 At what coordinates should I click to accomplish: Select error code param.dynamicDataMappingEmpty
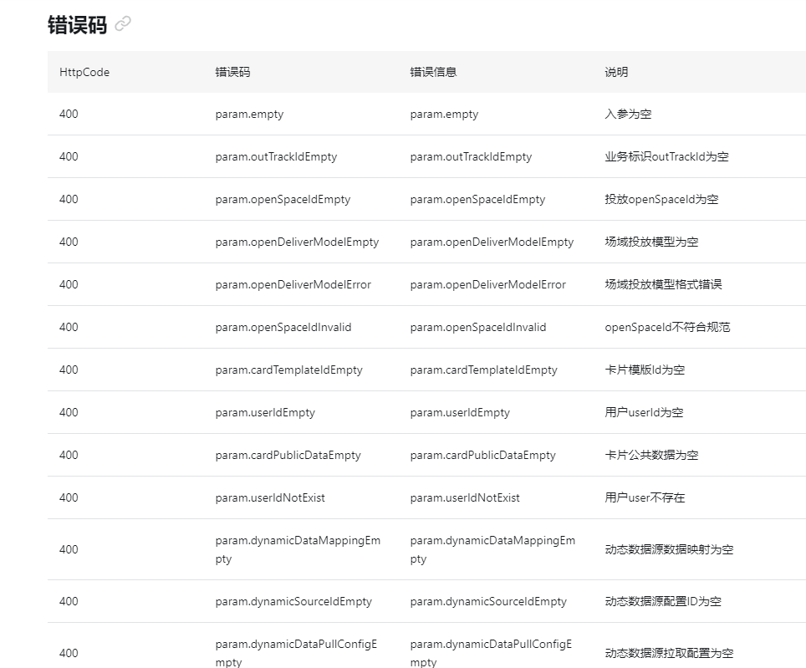[x=298, y=550]
